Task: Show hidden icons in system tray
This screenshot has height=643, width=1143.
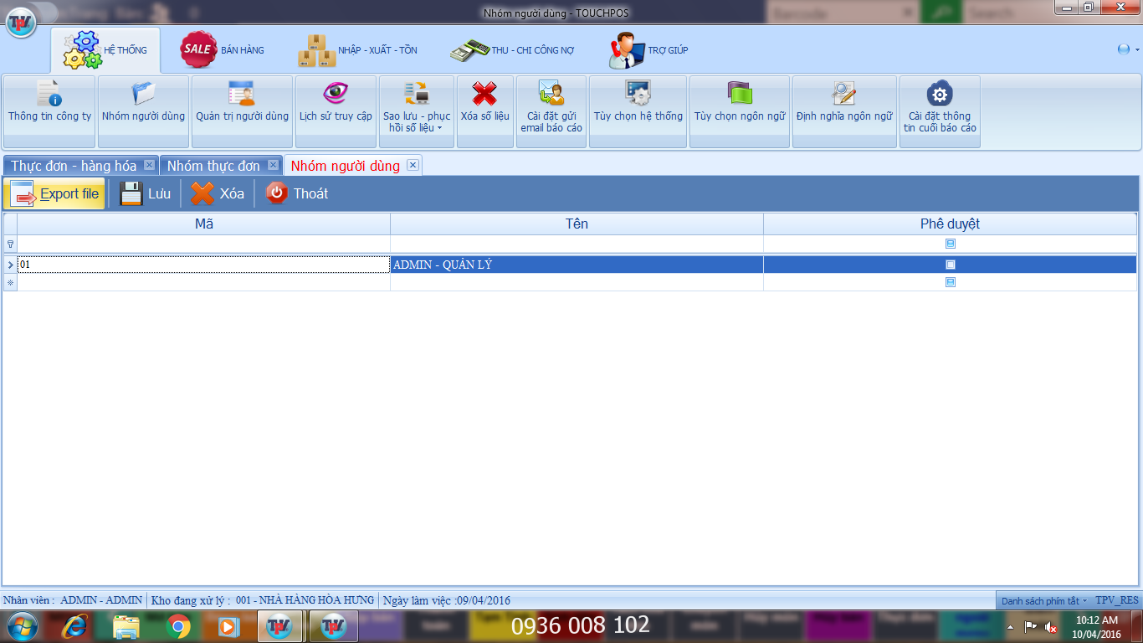Action: point(1009,627)
